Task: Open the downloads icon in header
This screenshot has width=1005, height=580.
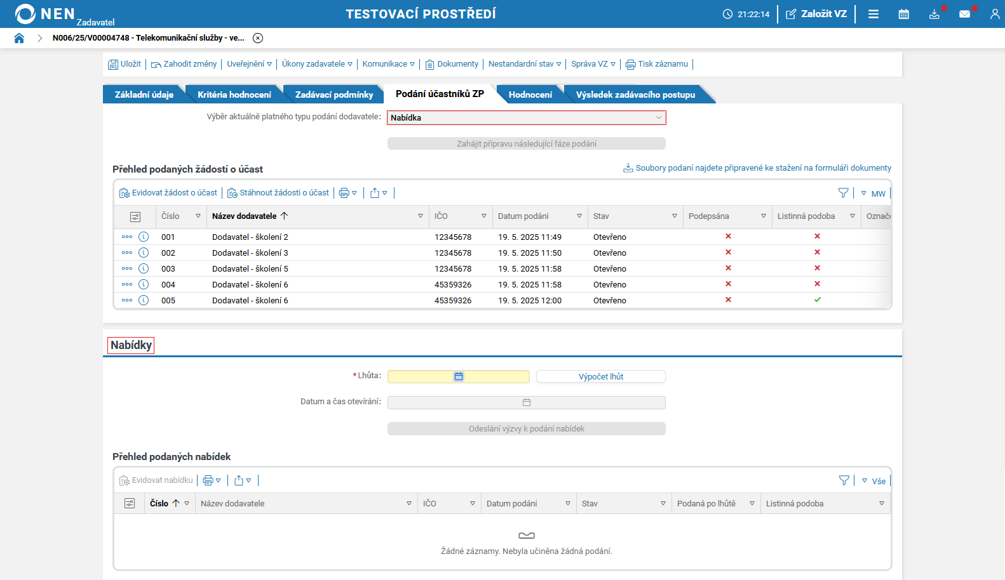Action: click(x=934, y=14)
